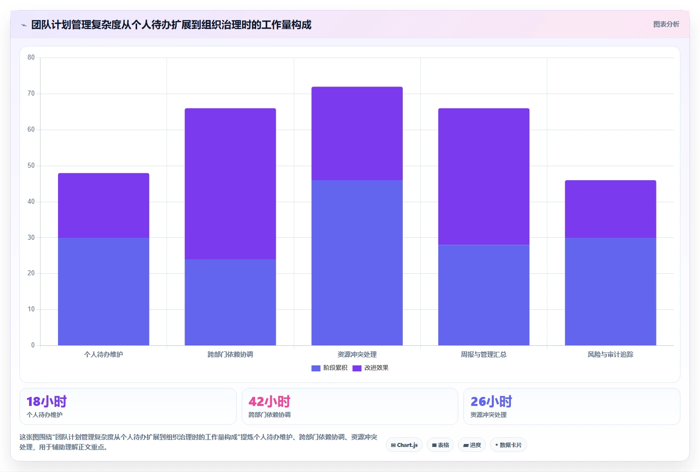
Task: Click the title 团队计划管理复杂度从个人待办扩展到组织治理时的工作量构成
Action: coord(171,25)
